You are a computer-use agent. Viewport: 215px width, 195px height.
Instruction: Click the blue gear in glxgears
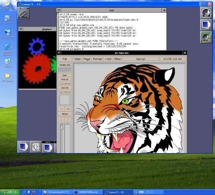pos(37,46)
